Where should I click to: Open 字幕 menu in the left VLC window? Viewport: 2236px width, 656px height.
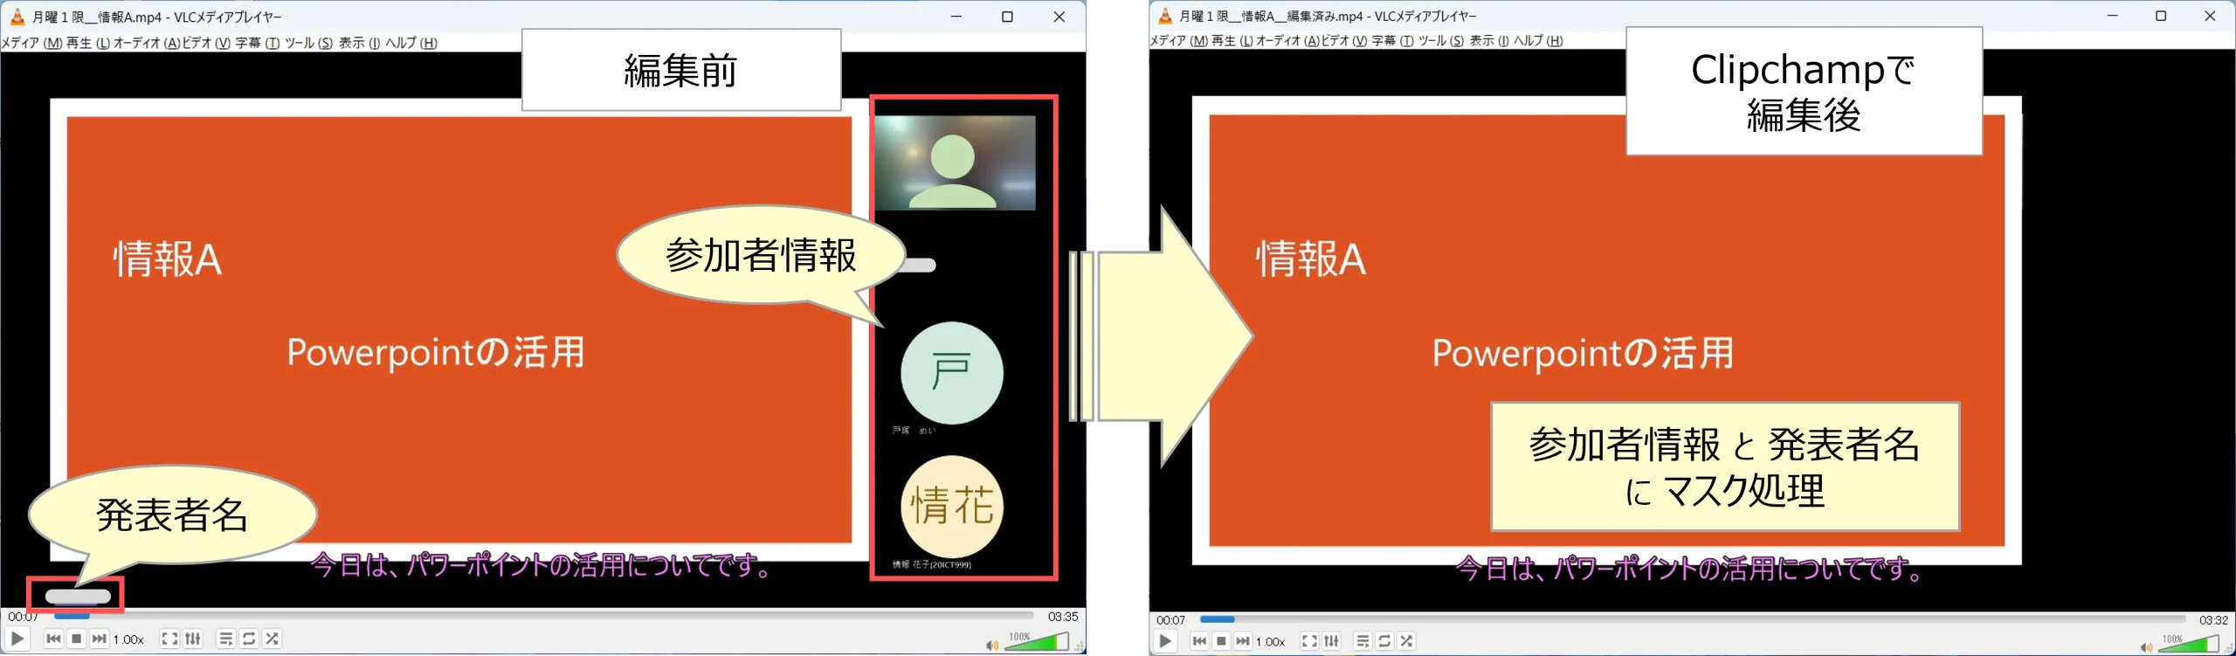pyautogui.click(x=257, y=43)
